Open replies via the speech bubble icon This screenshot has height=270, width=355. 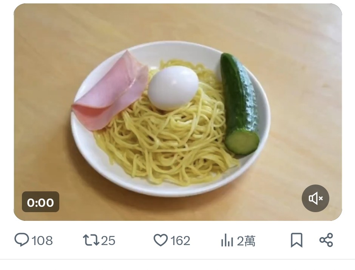click(x=22, y=240)
